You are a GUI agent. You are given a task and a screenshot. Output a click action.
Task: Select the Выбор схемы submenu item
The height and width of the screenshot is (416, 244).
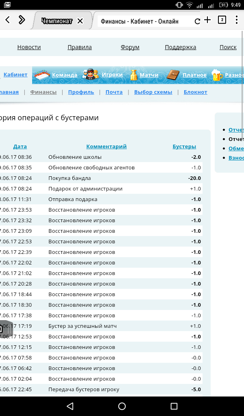click(x=153, y=92)
